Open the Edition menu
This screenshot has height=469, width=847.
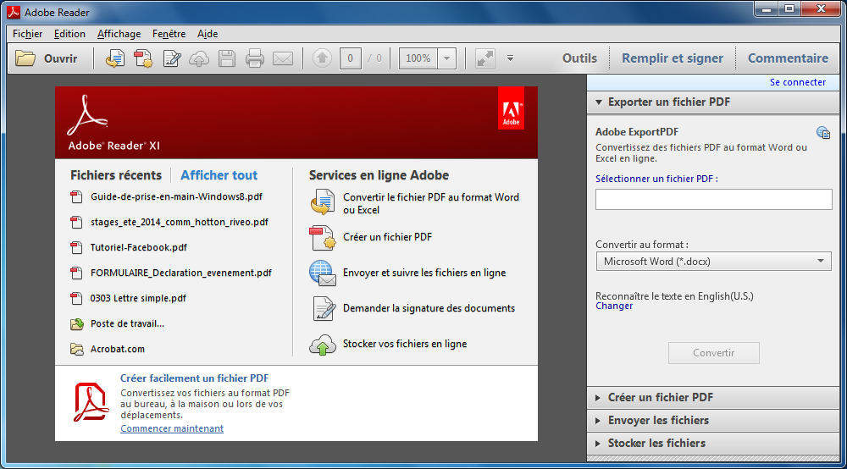tap(69, 34)
